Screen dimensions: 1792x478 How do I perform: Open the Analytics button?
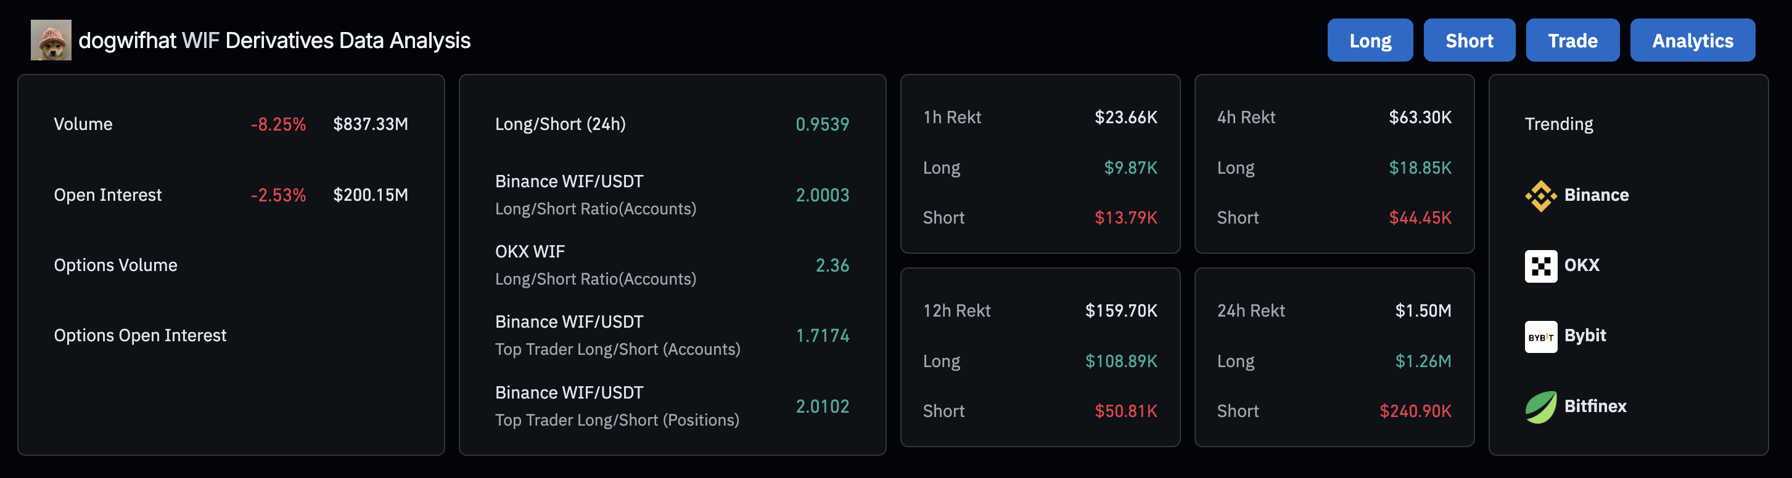point(1693,40)
